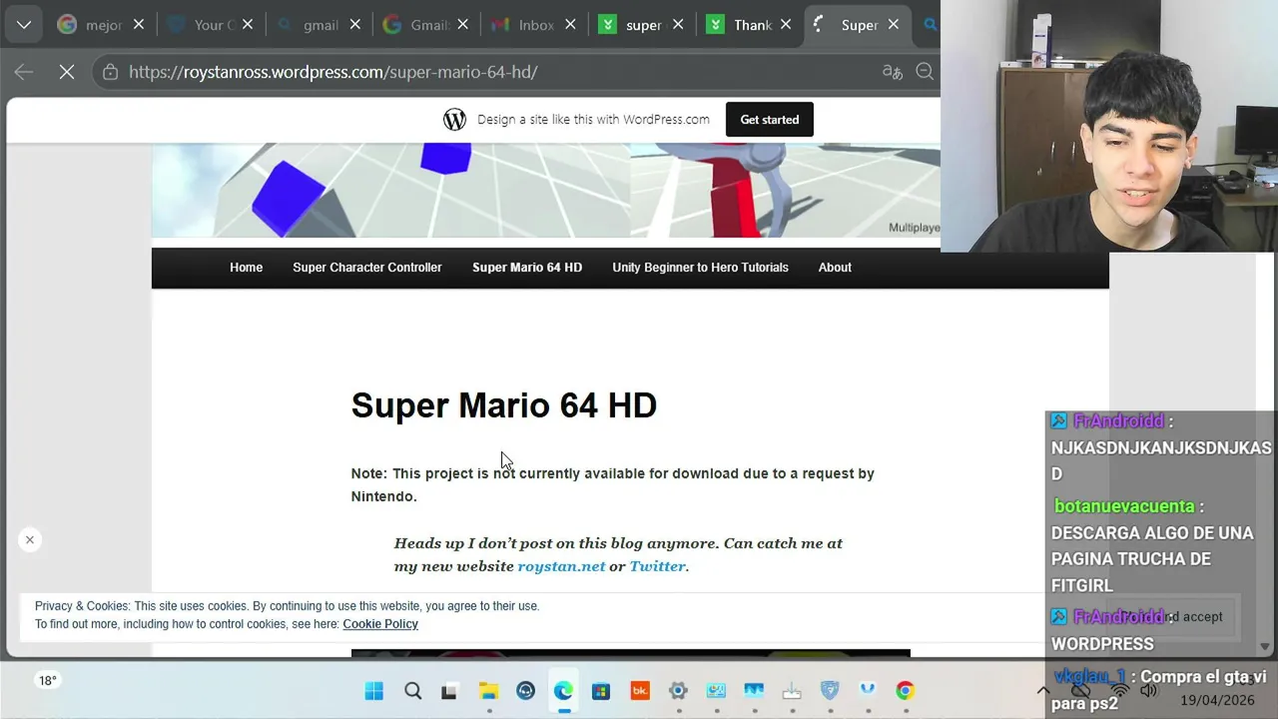This screenshot has height=719, width=1278.
Task: Stop the page from loading
Action: pos(67,72)
